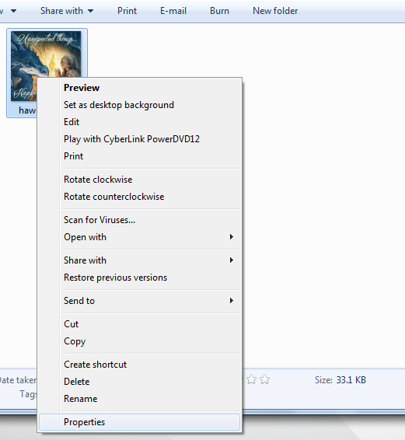Click the Burn toolbar button

pos(219,11)
